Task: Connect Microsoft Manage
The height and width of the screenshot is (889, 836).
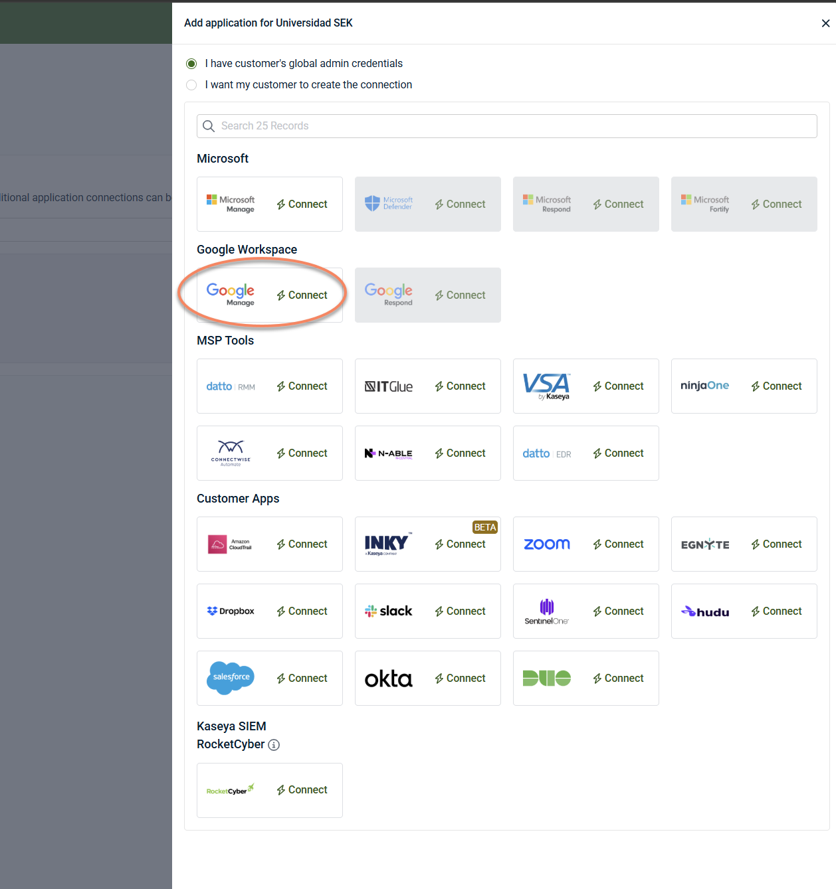Action: point(302,204)
